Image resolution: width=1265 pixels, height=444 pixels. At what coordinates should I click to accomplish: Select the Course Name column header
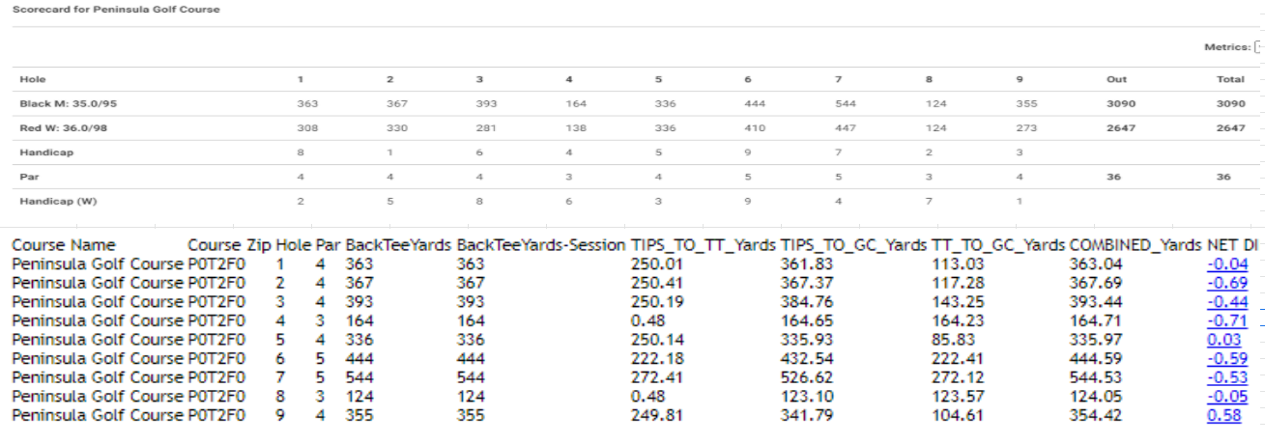pos(63,245)
